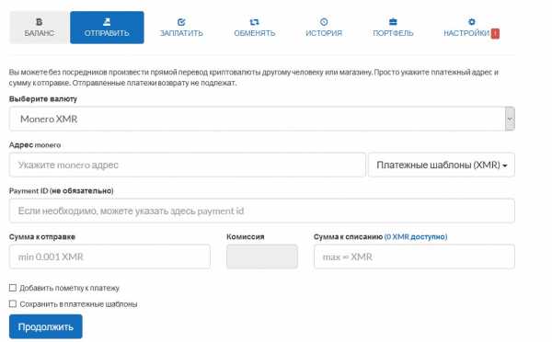Image resolution: width=552 pixels, height=342 pixels.
Task: Focus the monero address input field
Action: click(188, 165)
